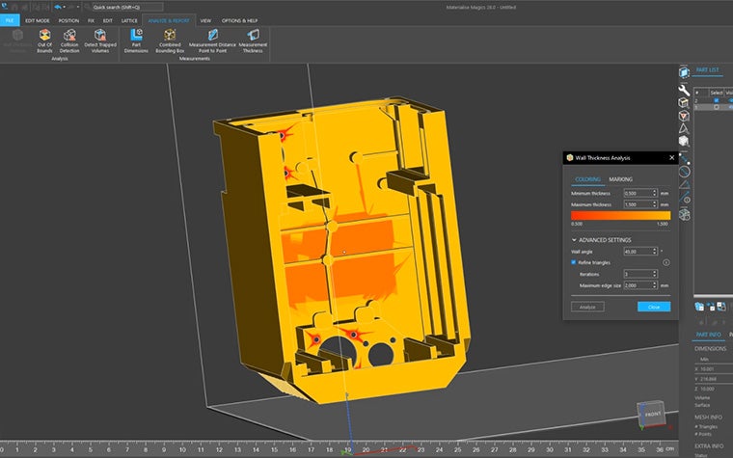The width and height of the screenshot is (733, 458).
Task: Click the Out Of Bounds analysis icon
Action: click(45, 37)
